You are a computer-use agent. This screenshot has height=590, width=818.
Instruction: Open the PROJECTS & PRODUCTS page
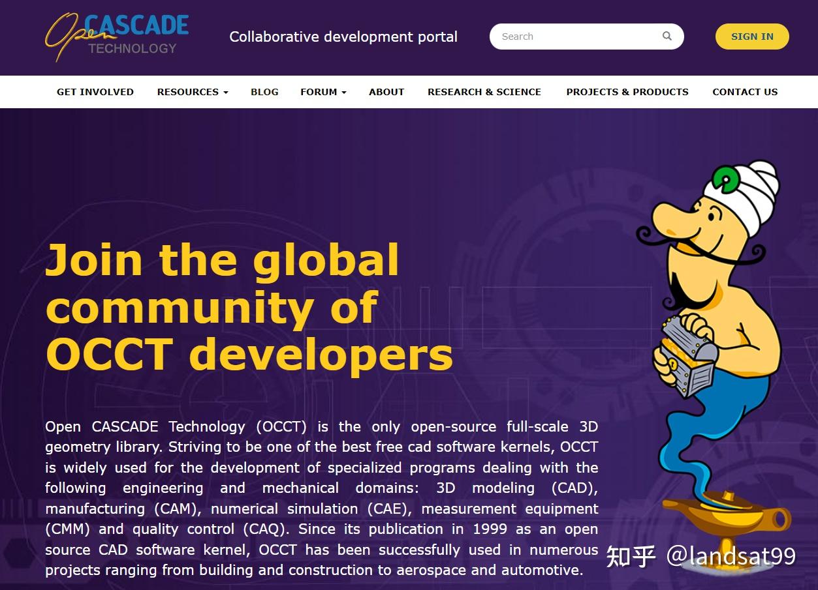click(x=627, y=92)
